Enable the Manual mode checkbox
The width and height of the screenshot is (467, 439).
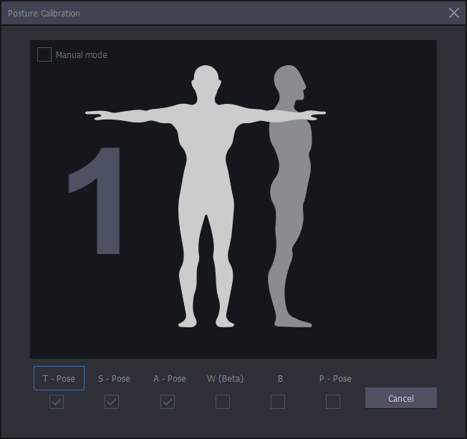[44, 54]
